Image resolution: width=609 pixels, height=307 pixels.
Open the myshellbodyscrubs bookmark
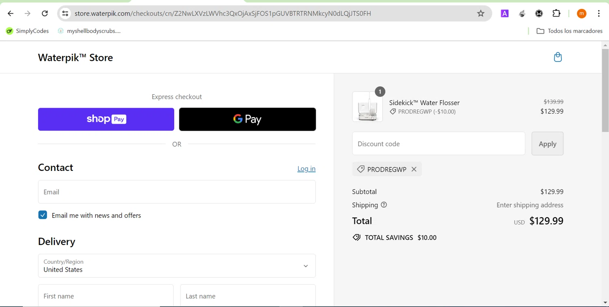(89, 31)
